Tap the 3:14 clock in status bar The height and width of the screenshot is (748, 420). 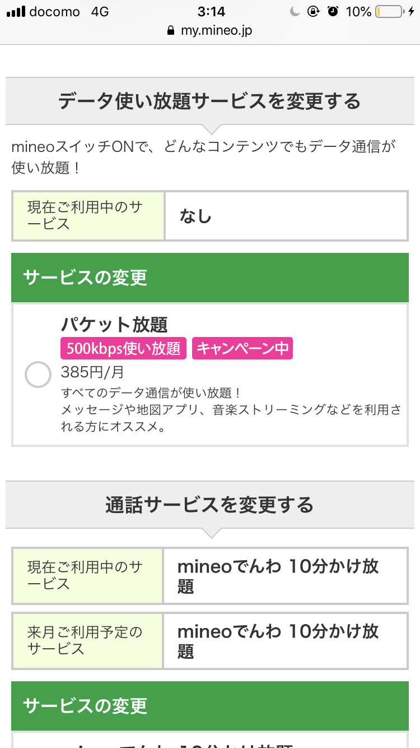tap(211, 12)
